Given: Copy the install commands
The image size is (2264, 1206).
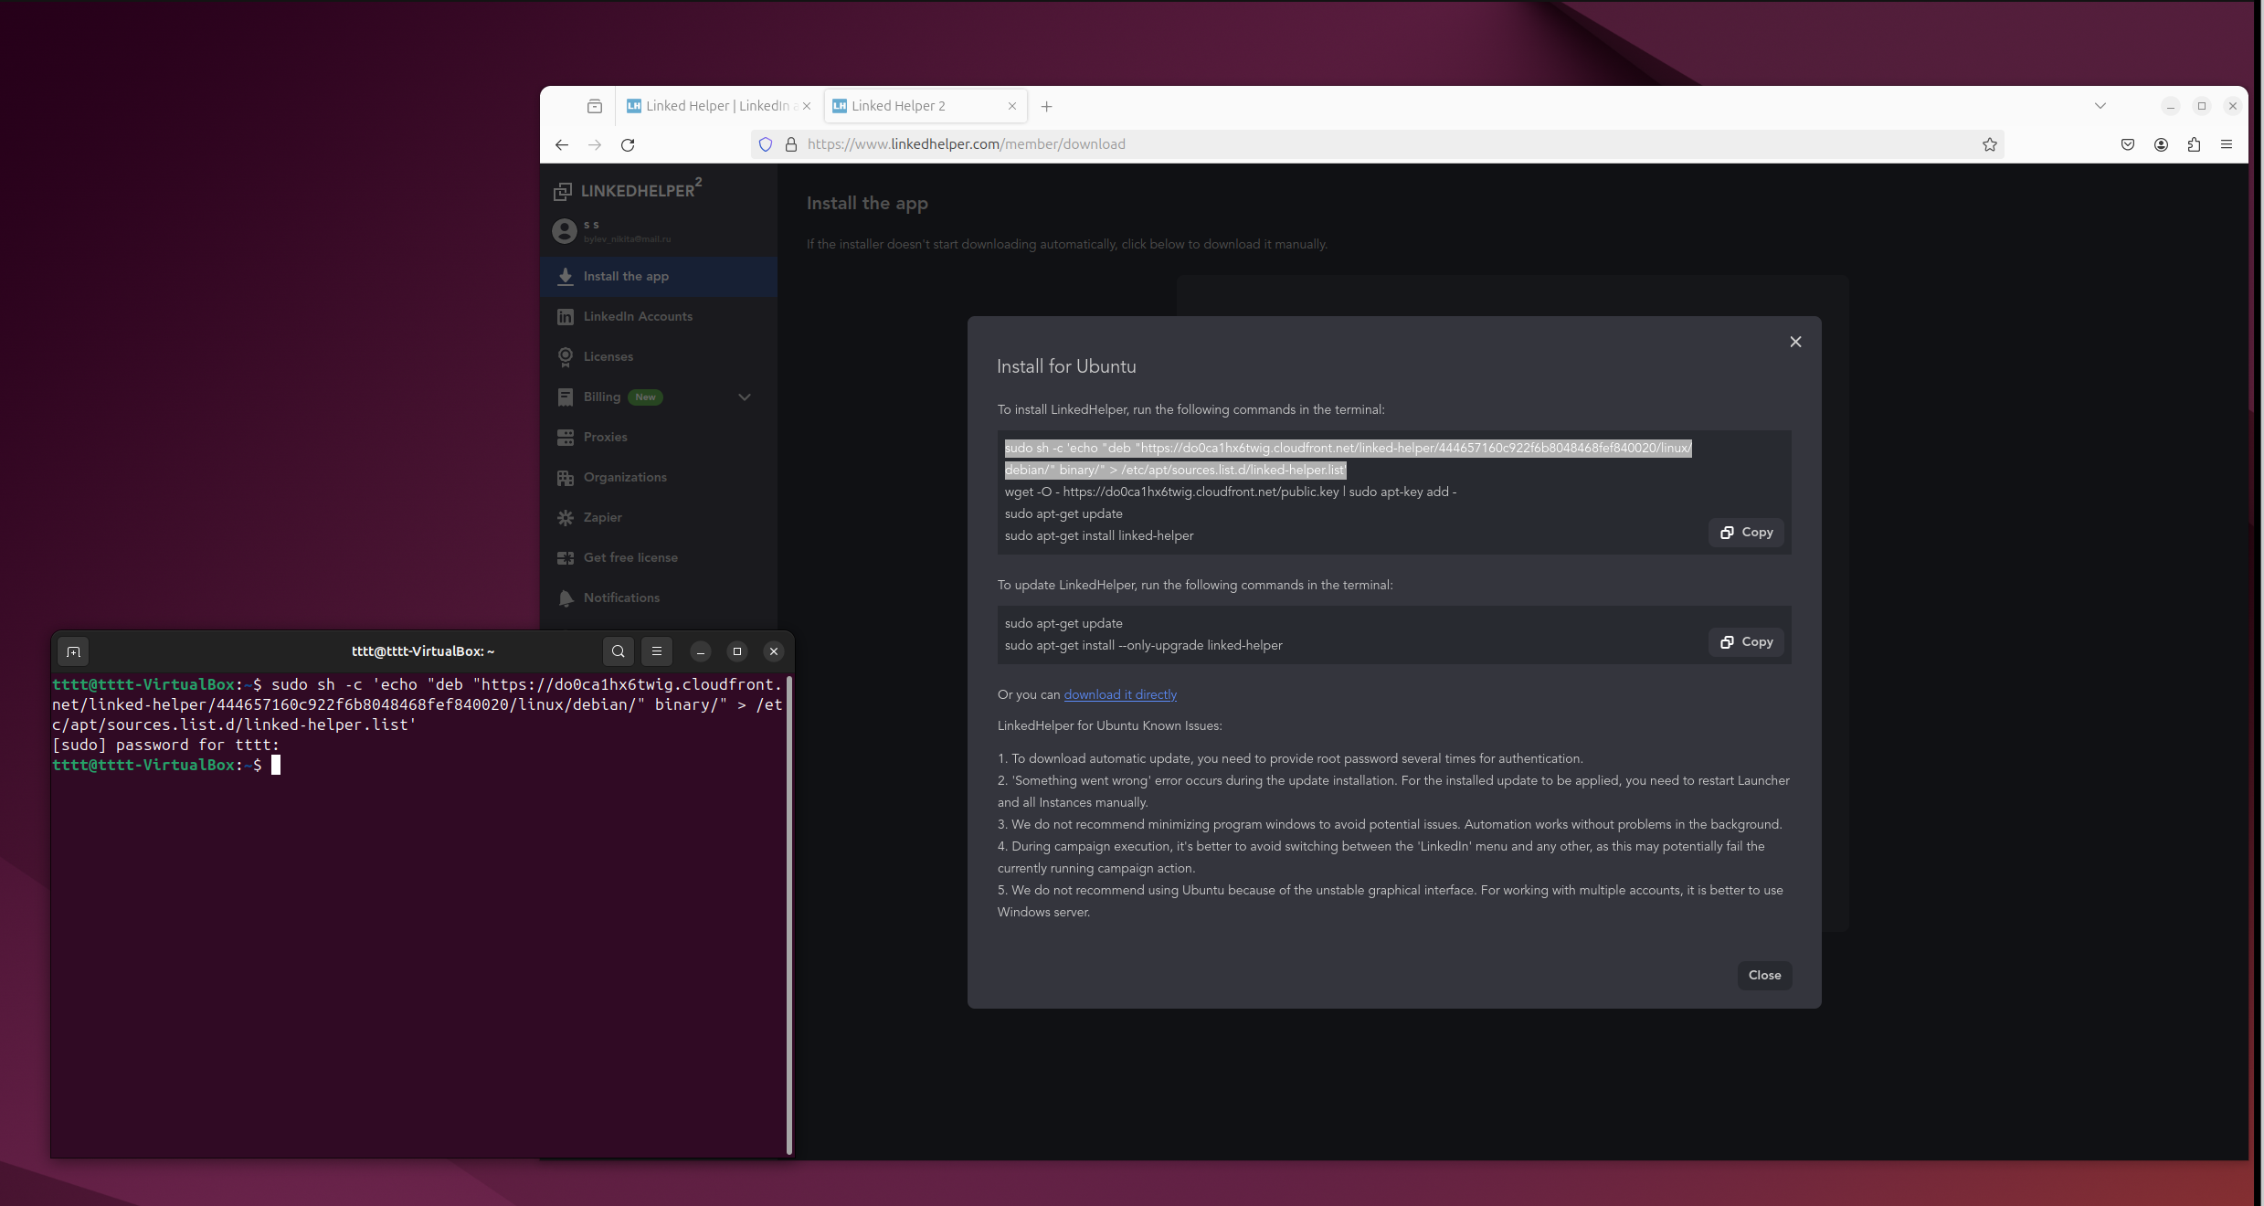Looking at the screenshot, I should click(1746, 533).
